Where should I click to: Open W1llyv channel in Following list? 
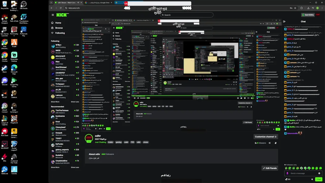click(65, 46)
